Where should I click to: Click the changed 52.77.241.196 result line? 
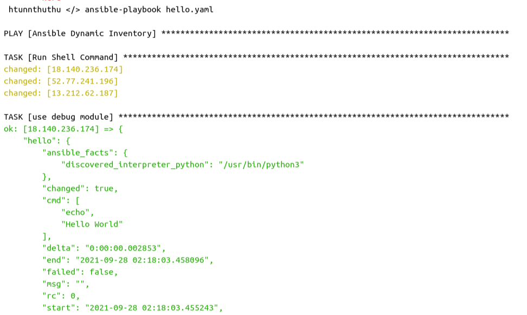tap(61, 81)
